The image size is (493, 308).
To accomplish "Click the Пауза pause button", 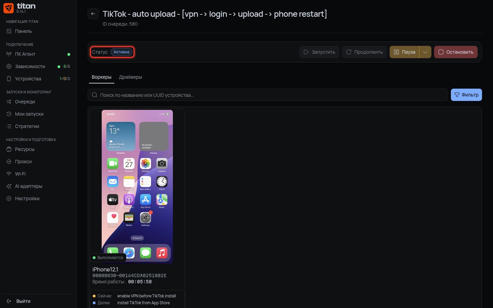I will point(404,52).
